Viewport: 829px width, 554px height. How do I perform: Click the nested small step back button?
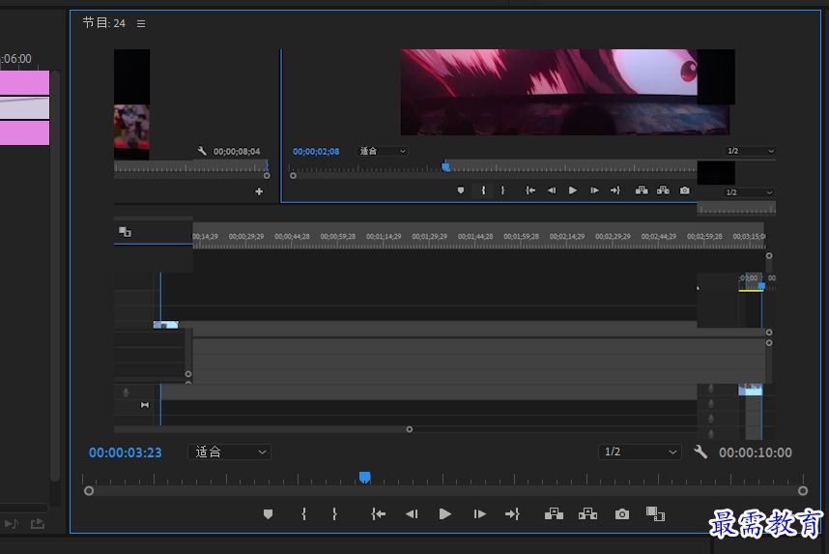(x=552, y=190)
